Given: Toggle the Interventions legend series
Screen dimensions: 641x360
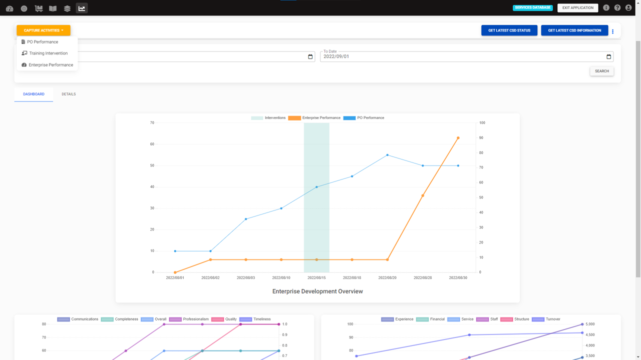Looking at the screenshot, I should pos(268,118).
